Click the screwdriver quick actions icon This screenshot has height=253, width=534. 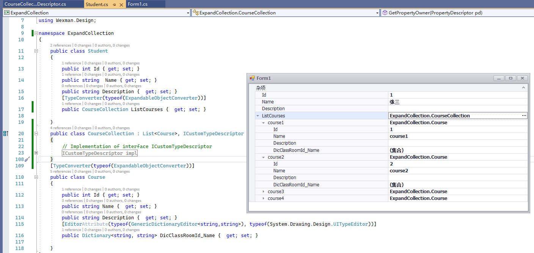tap(27, 159)
